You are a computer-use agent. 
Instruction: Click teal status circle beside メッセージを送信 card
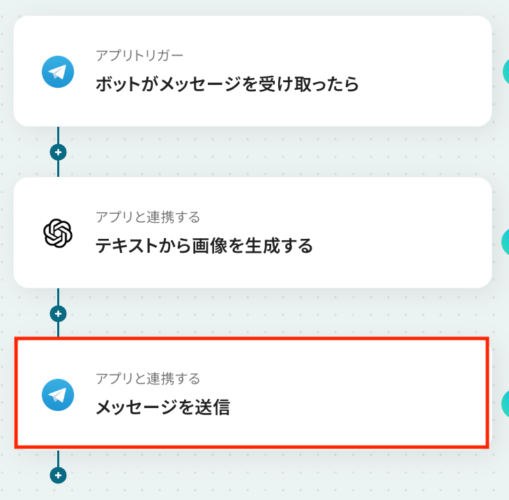pos(506,404)
